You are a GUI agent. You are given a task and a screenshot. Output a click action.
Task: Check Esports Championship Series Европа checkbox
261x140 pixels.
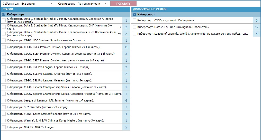pyautogui.click(x=4, y=87)
